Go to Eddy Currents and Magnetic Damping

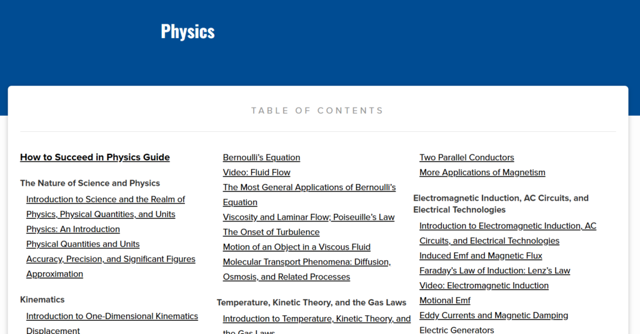click(x=494, y=316)
